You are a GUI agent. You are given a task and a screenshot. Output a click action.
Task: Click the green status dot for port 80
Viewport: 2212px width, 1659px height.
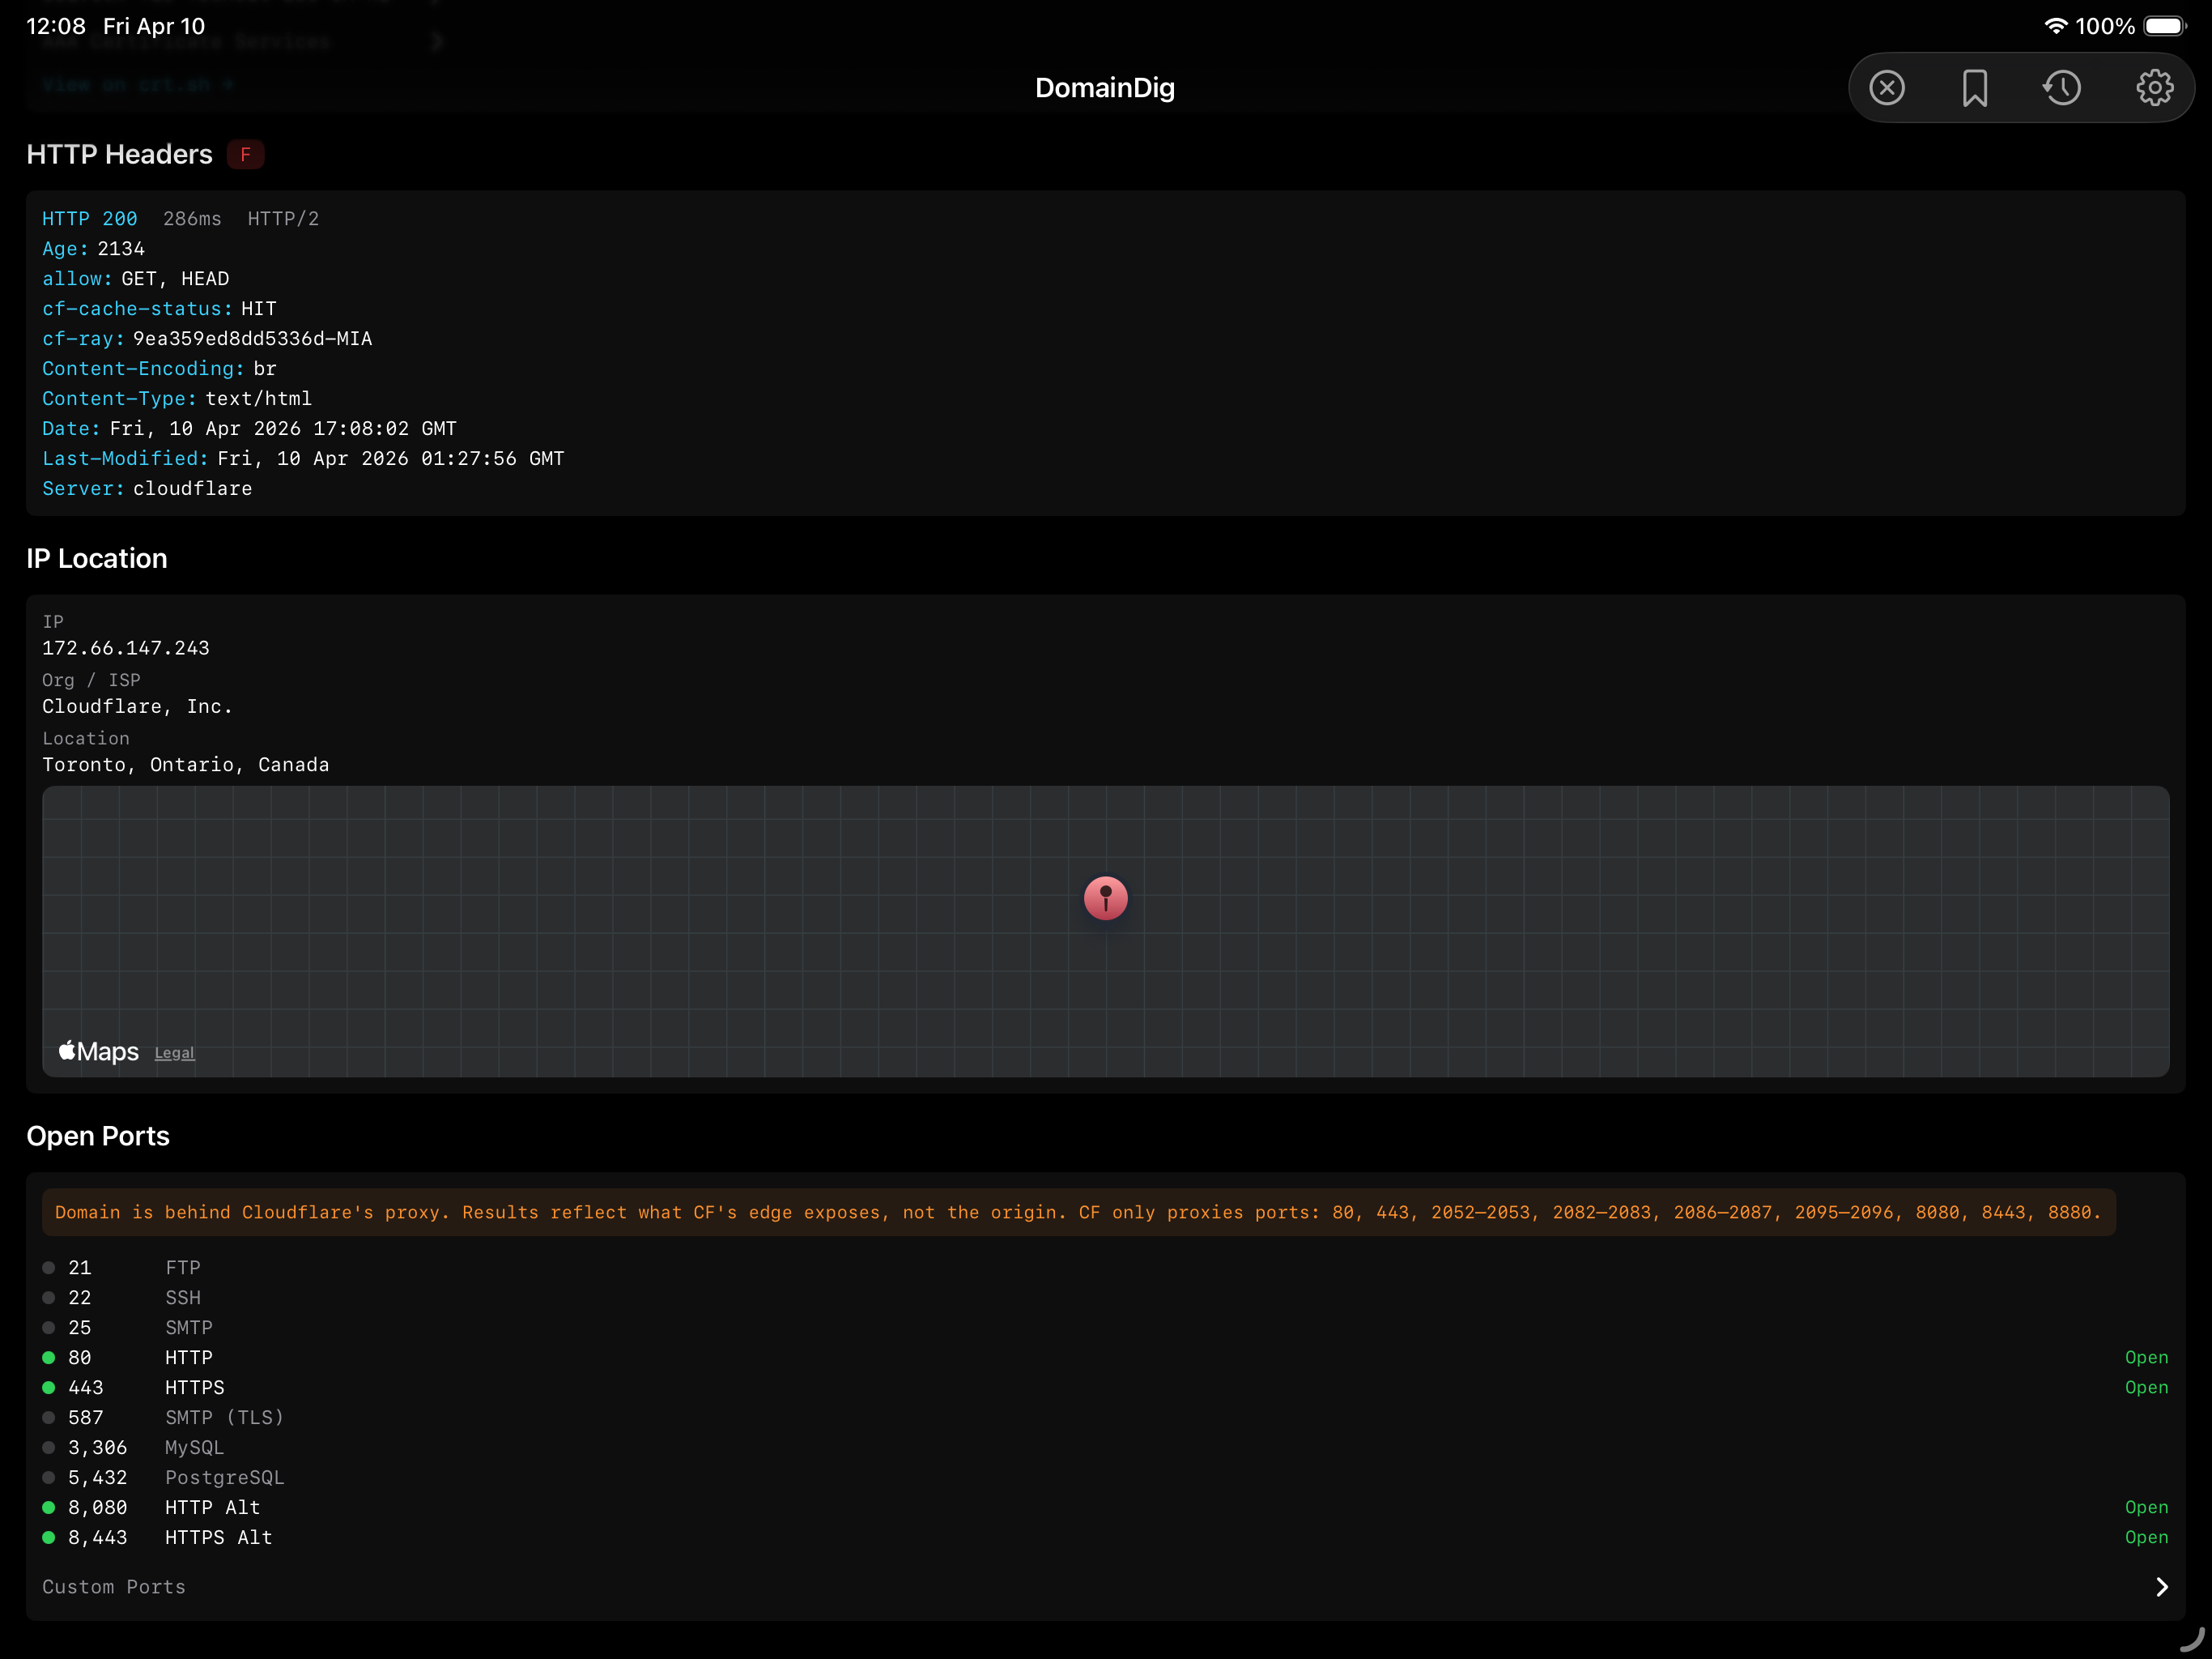(48, 1357)
